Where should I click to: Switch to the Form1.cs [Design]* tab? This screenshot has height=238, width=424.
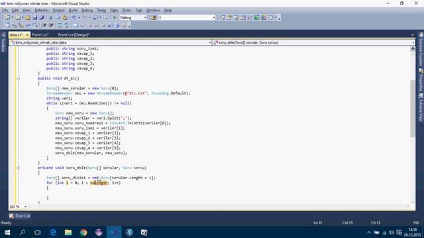pos(74,35)
